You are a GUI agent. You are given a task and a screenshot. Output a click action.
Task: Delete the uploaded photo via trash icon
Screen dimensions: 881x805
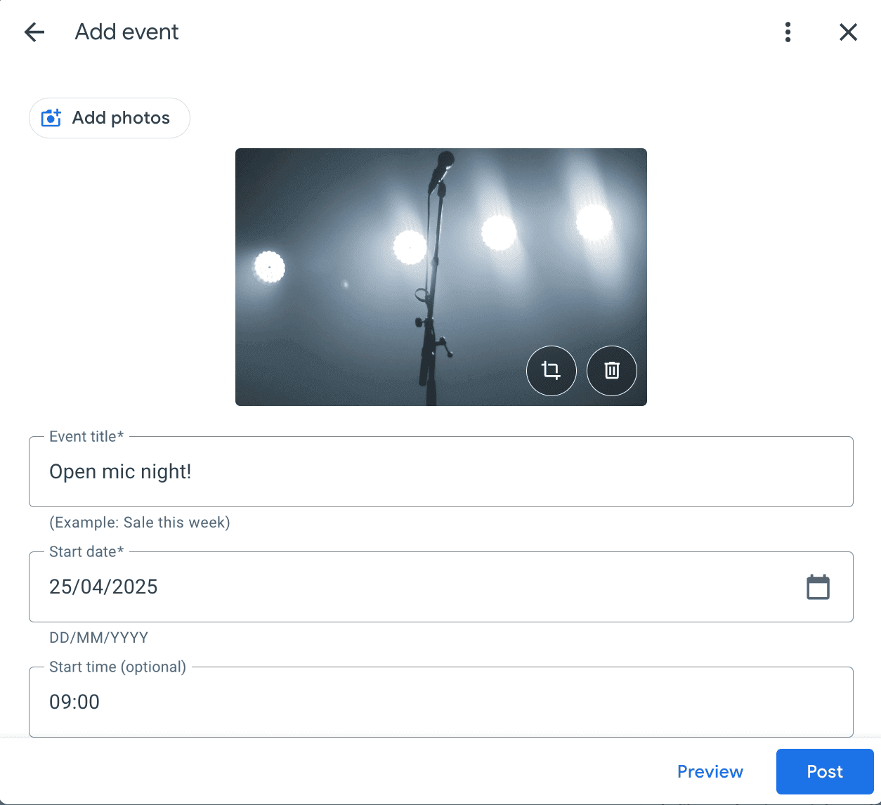611,371
